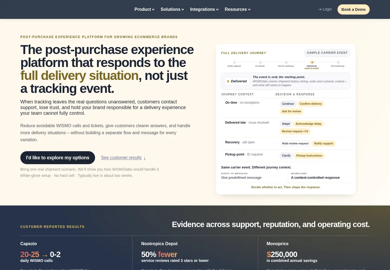Click the On time journey context row
This screenshot has height=270, width=390.
[286, 108]
